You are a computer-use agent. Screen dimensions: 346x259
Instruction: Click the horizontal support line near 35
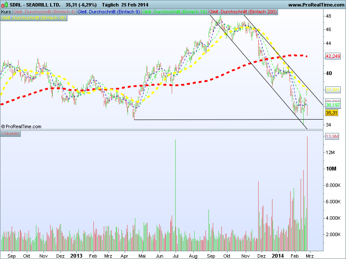point(228,120)
